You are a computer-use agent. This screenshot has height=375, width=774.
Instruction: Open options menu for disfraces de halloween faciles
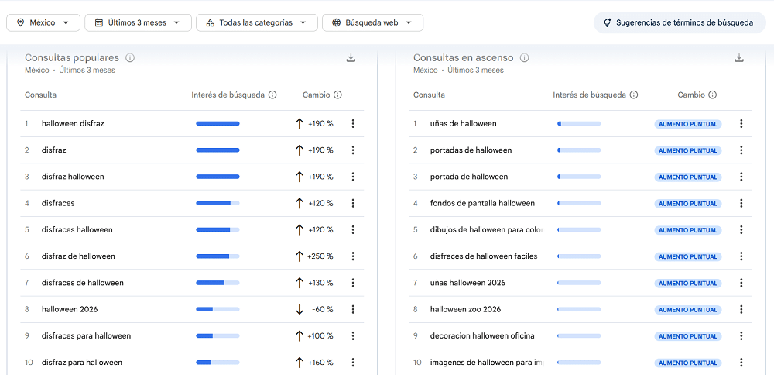[741, 256]
